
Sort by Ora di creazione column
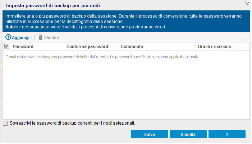pyautogui.click(x=214, y=47)
